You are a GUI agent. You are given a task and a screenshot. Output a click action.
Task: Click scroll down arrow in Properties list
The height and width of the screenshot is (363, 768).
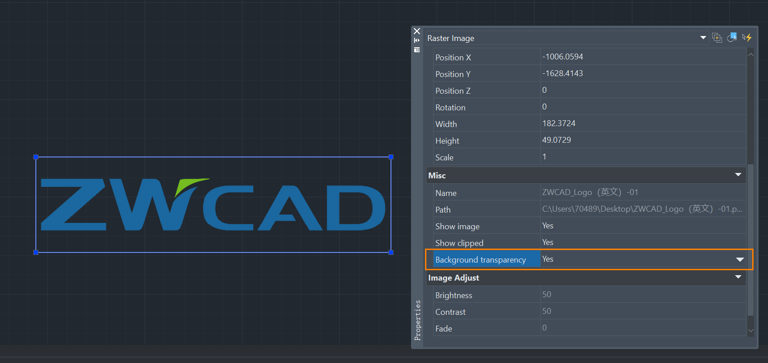(x=750, y=331)
